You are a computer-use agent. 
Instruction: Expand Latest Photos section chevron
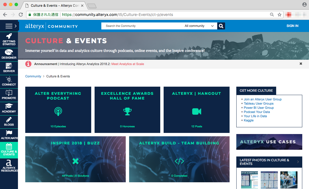[298, 162]
